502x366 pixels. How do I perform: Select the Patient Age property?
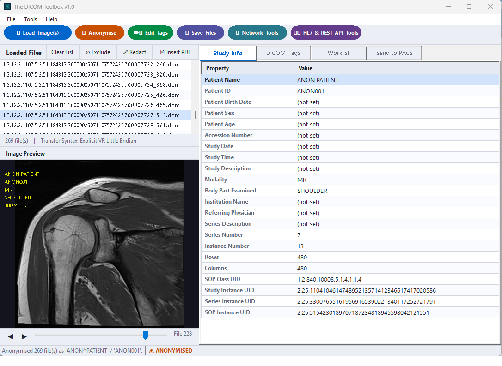coord(220,124)
